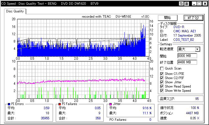Click the 開始 start position field 0000 MB
Screen dimensions: 209x125
[187, 56]
